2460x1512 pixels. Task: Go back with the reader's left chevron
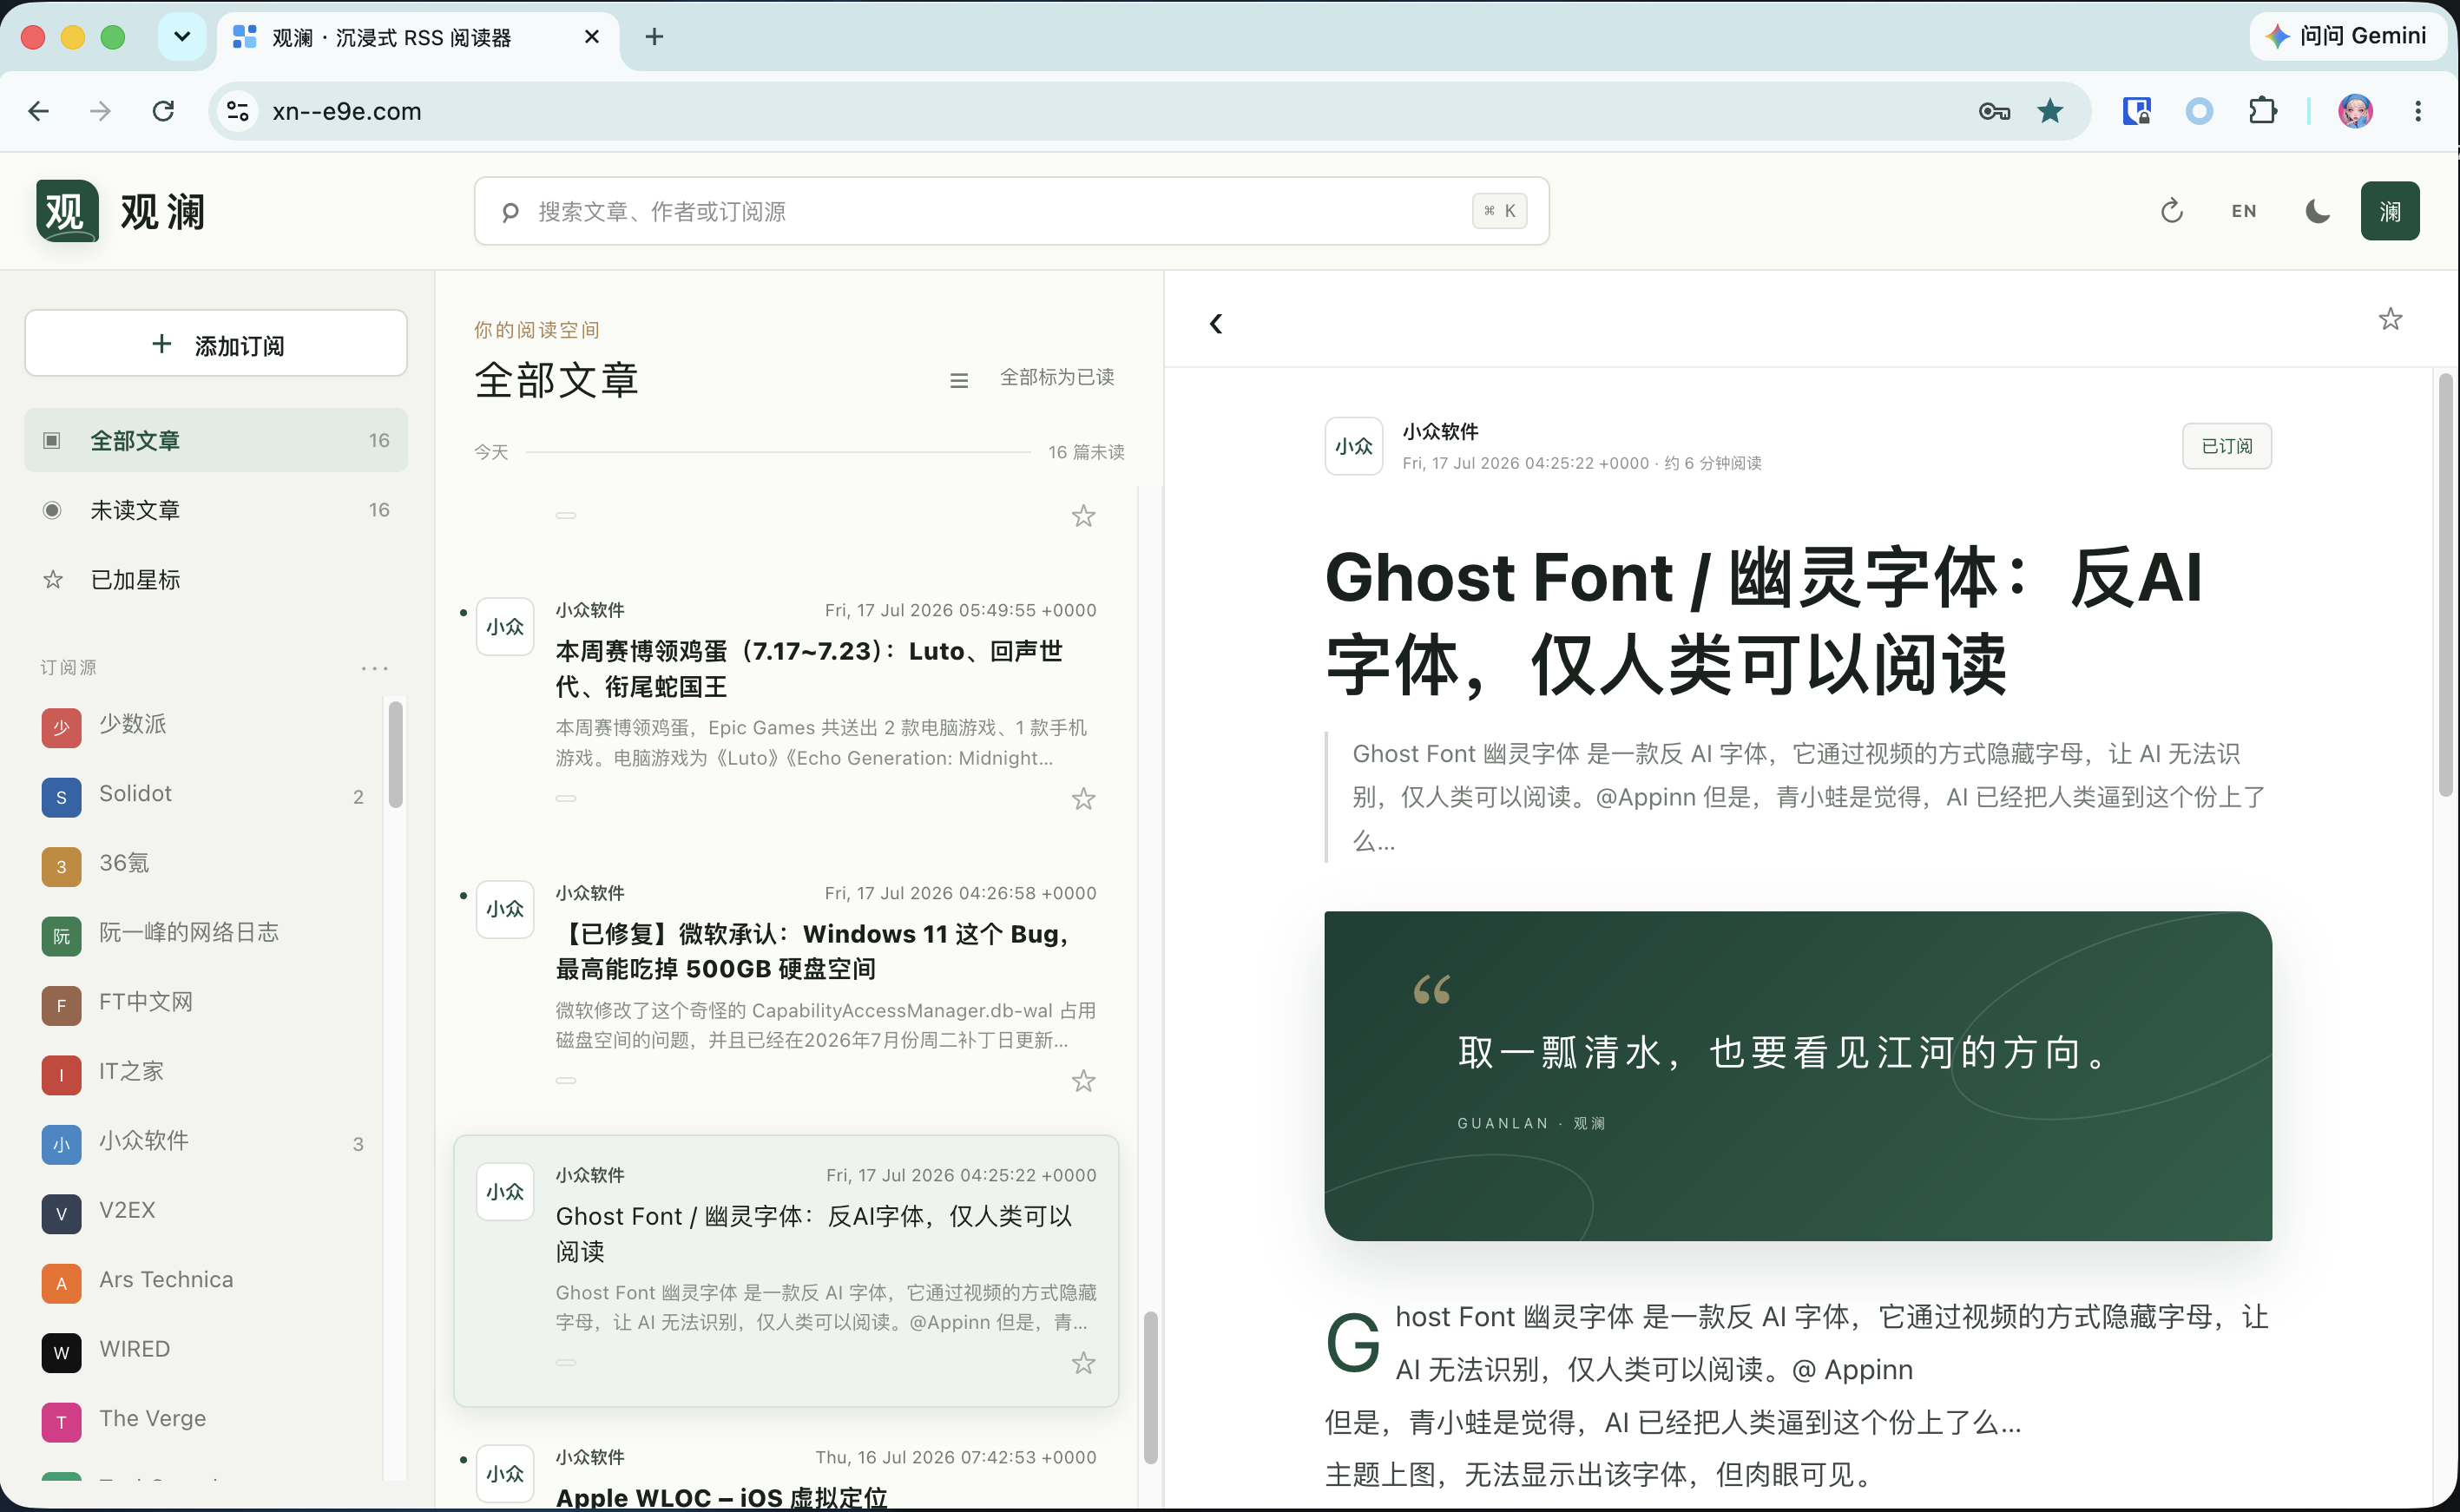pos(1215,323)
